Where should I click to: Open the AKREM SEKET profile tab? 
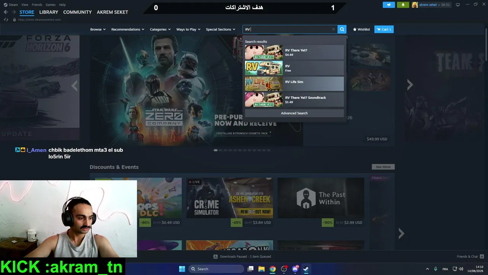click(x=112, y=12)
